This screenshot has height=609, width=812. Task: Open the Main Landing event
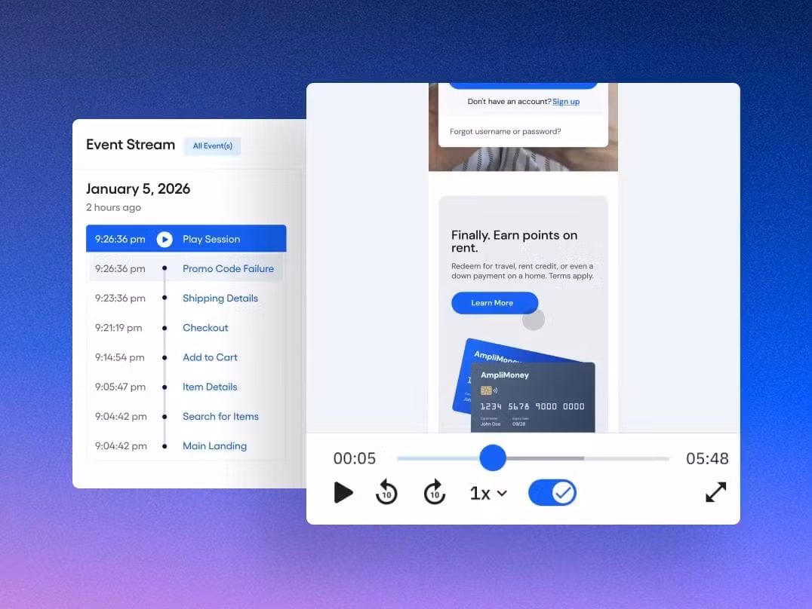[x=214, y=445]
